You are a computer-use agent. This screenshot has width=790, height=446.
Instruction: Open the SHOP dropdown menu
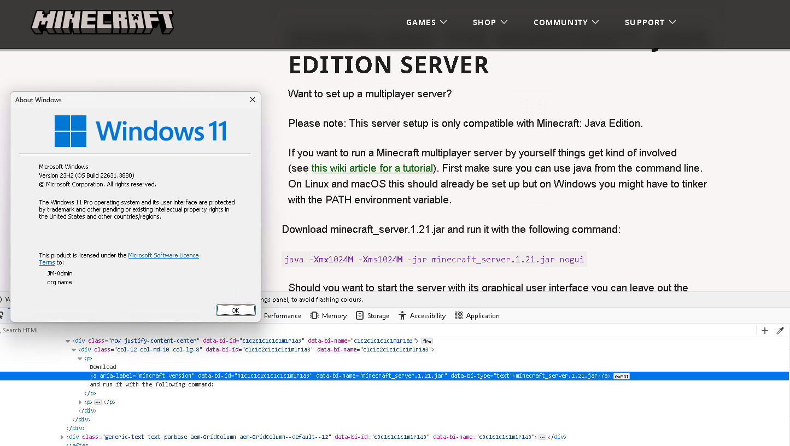pos(490,22)
